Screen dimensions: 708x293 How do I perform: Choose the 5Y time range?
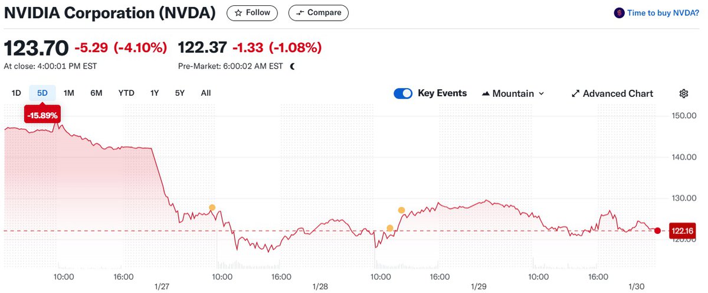point(180,93)
